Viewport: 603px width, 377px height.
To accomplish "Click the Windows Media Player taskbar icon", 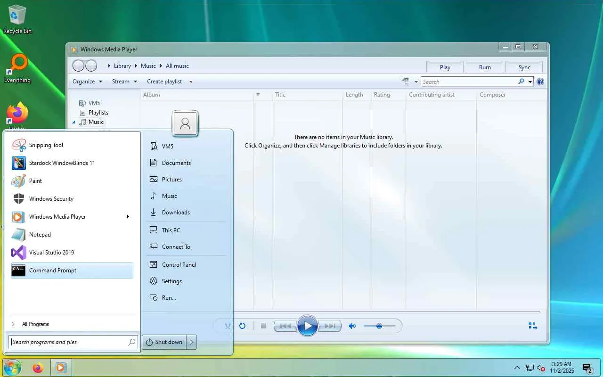I will (x=61, y=368).
